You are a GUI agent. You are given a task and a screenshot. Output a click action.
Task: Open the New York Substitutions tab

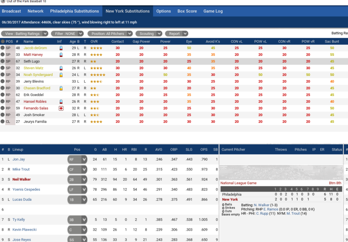pos(127,11)
